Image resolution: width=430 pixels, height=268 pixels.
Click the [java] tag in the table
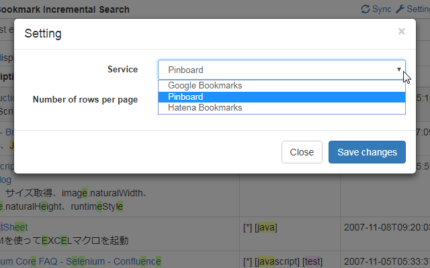[266, 228]
